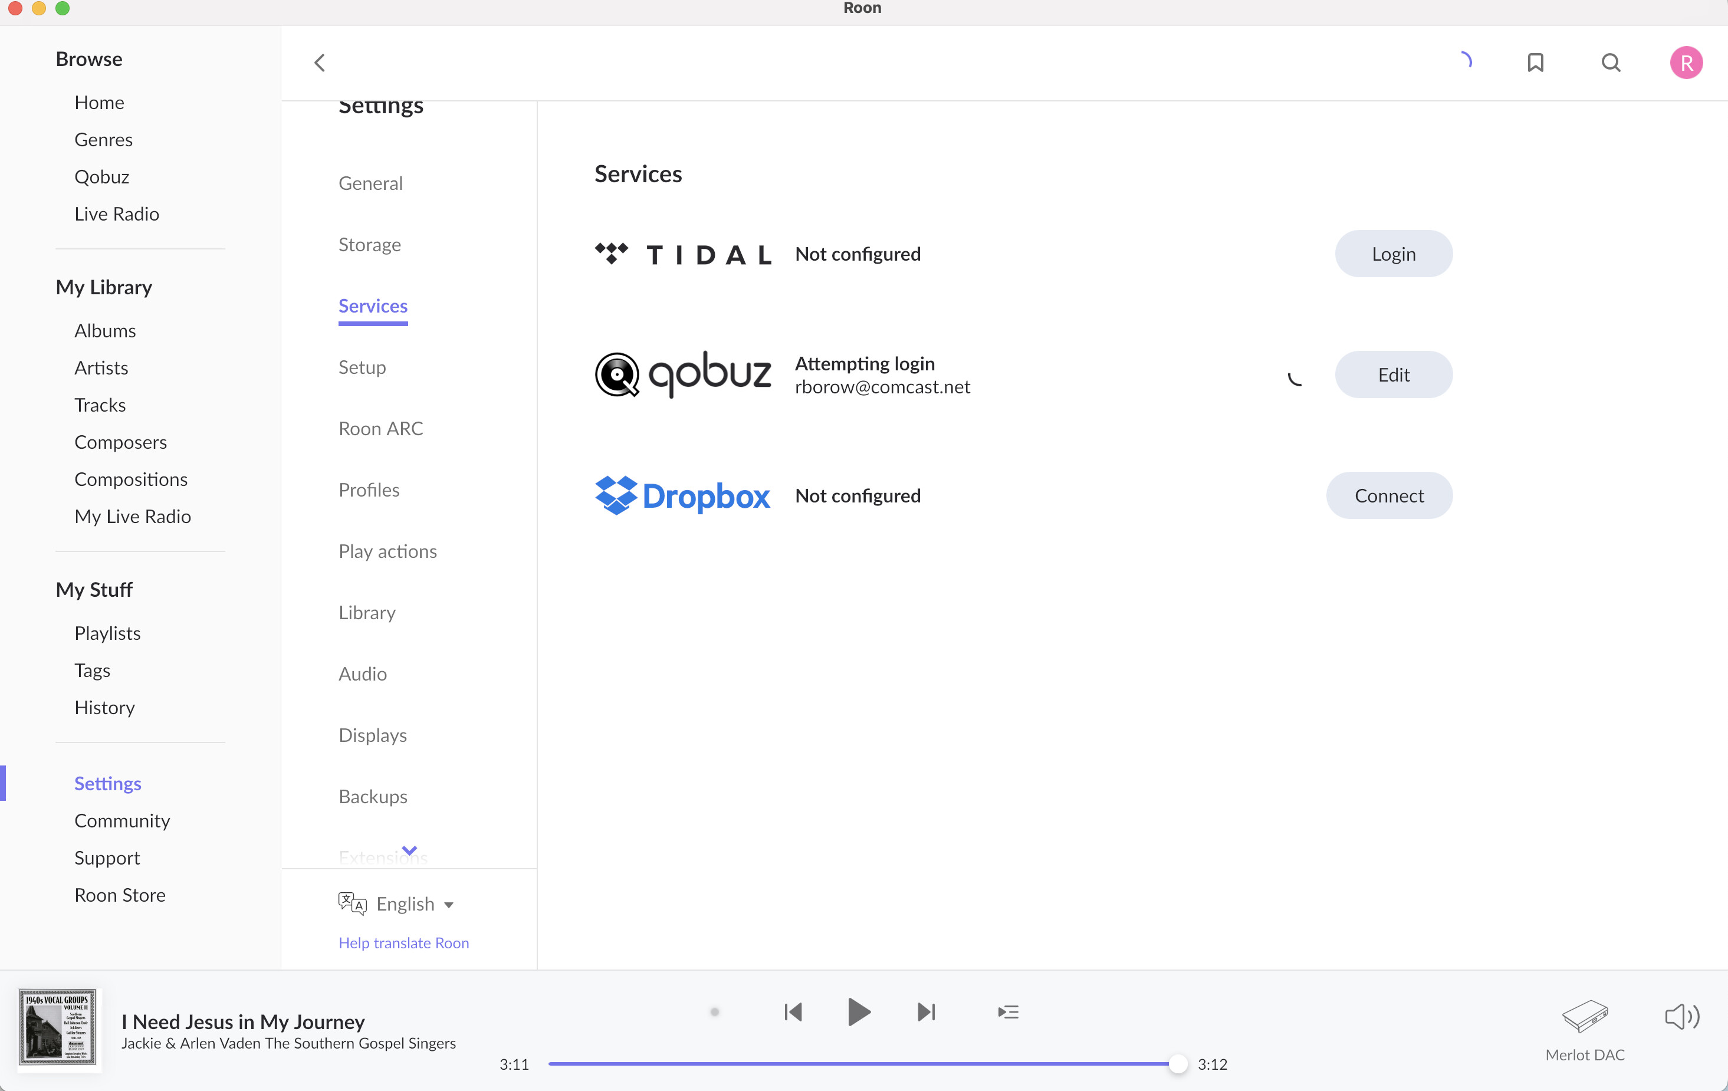Click Connect for Dropbox

pos(1388,495)
